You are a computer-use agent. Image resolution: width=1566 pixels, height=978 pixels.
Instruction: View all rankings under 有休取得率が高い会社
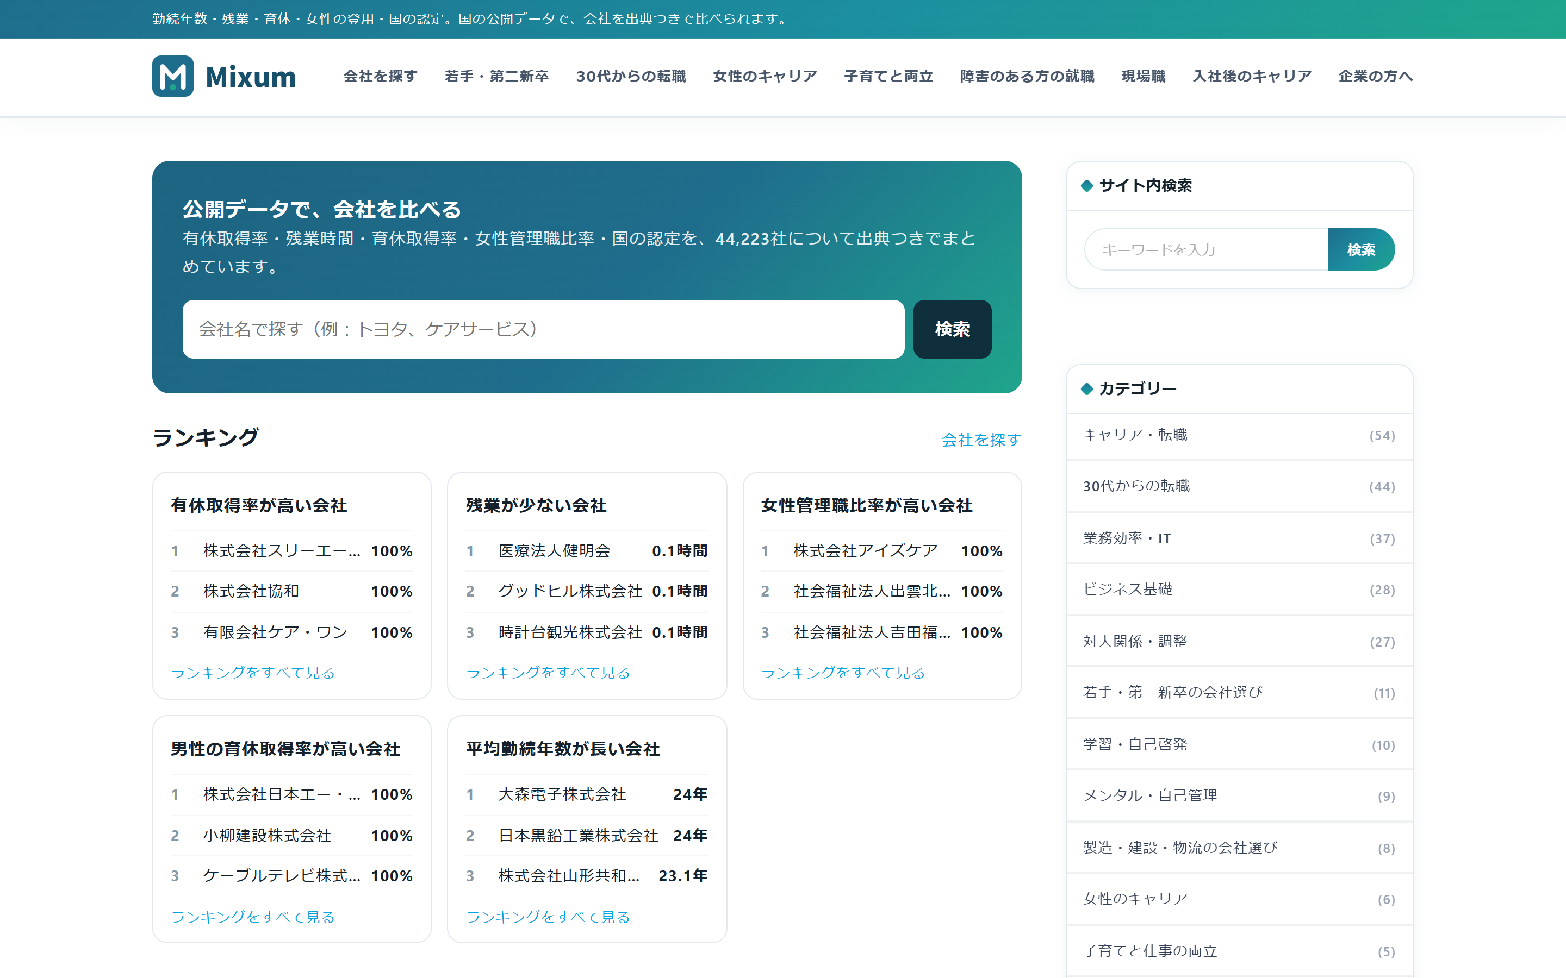(252, 673)
